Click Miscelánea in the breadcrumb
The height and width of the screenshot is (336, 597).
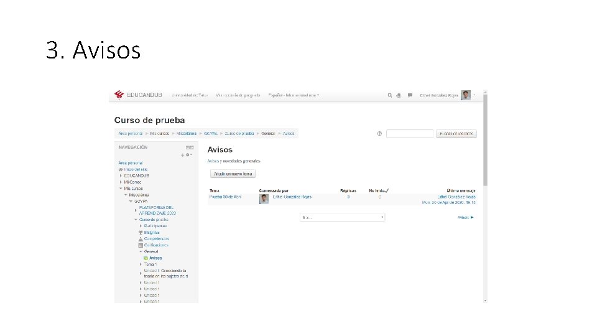coord(186,134)
